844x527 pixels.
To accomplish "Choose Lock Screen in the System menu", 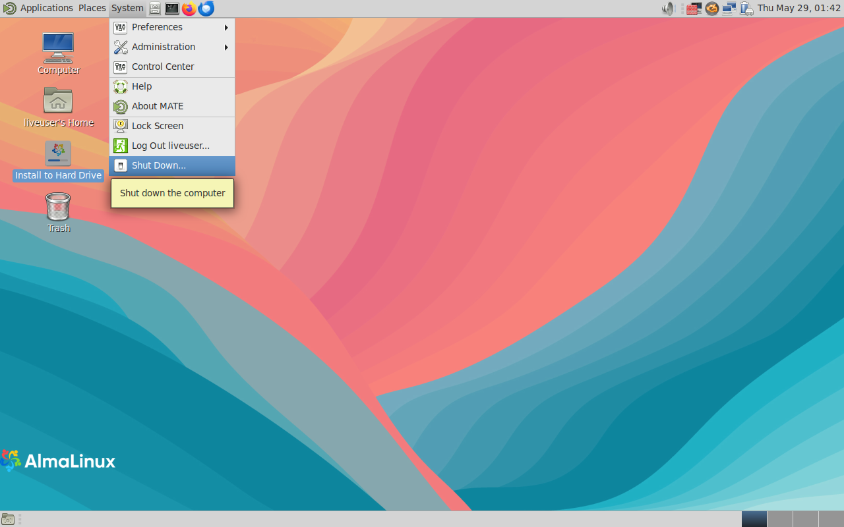I will pyautogui.click(x=172, y=126).
